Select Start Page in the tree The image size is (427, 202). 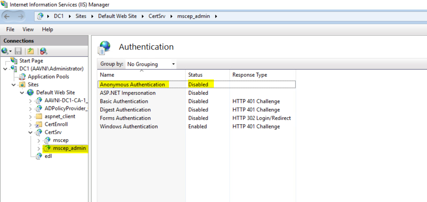pyautogui.click(x=31, y=61)
